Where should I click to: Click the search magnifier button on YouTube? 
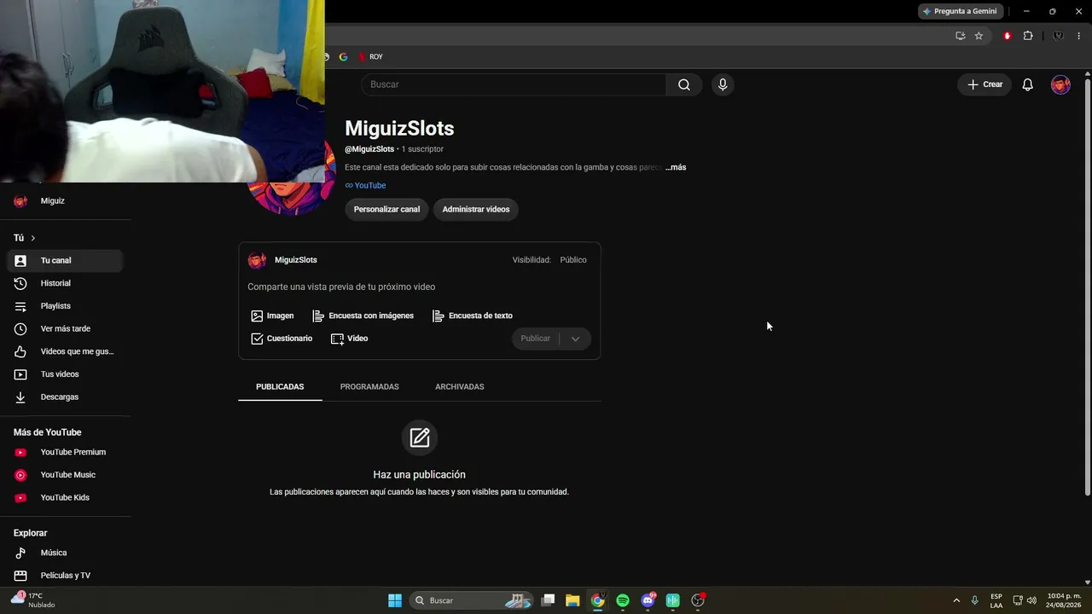[684, 84]
